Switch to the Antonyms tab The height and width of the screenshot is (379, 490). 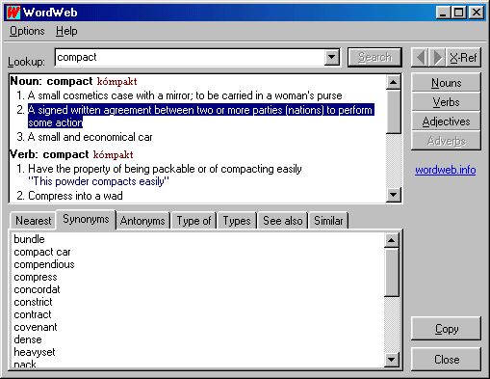coord(142,221)
